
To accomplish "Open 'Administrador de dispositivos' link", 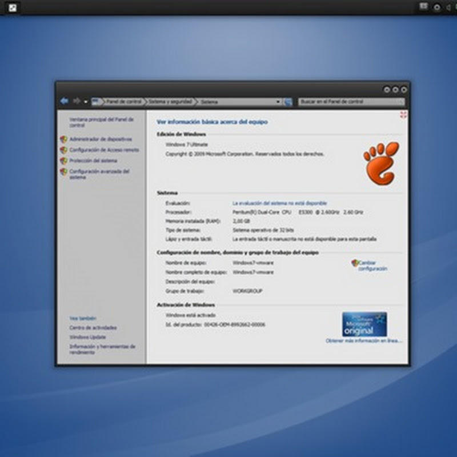I will pyautogui.click(x=101, y=139).
